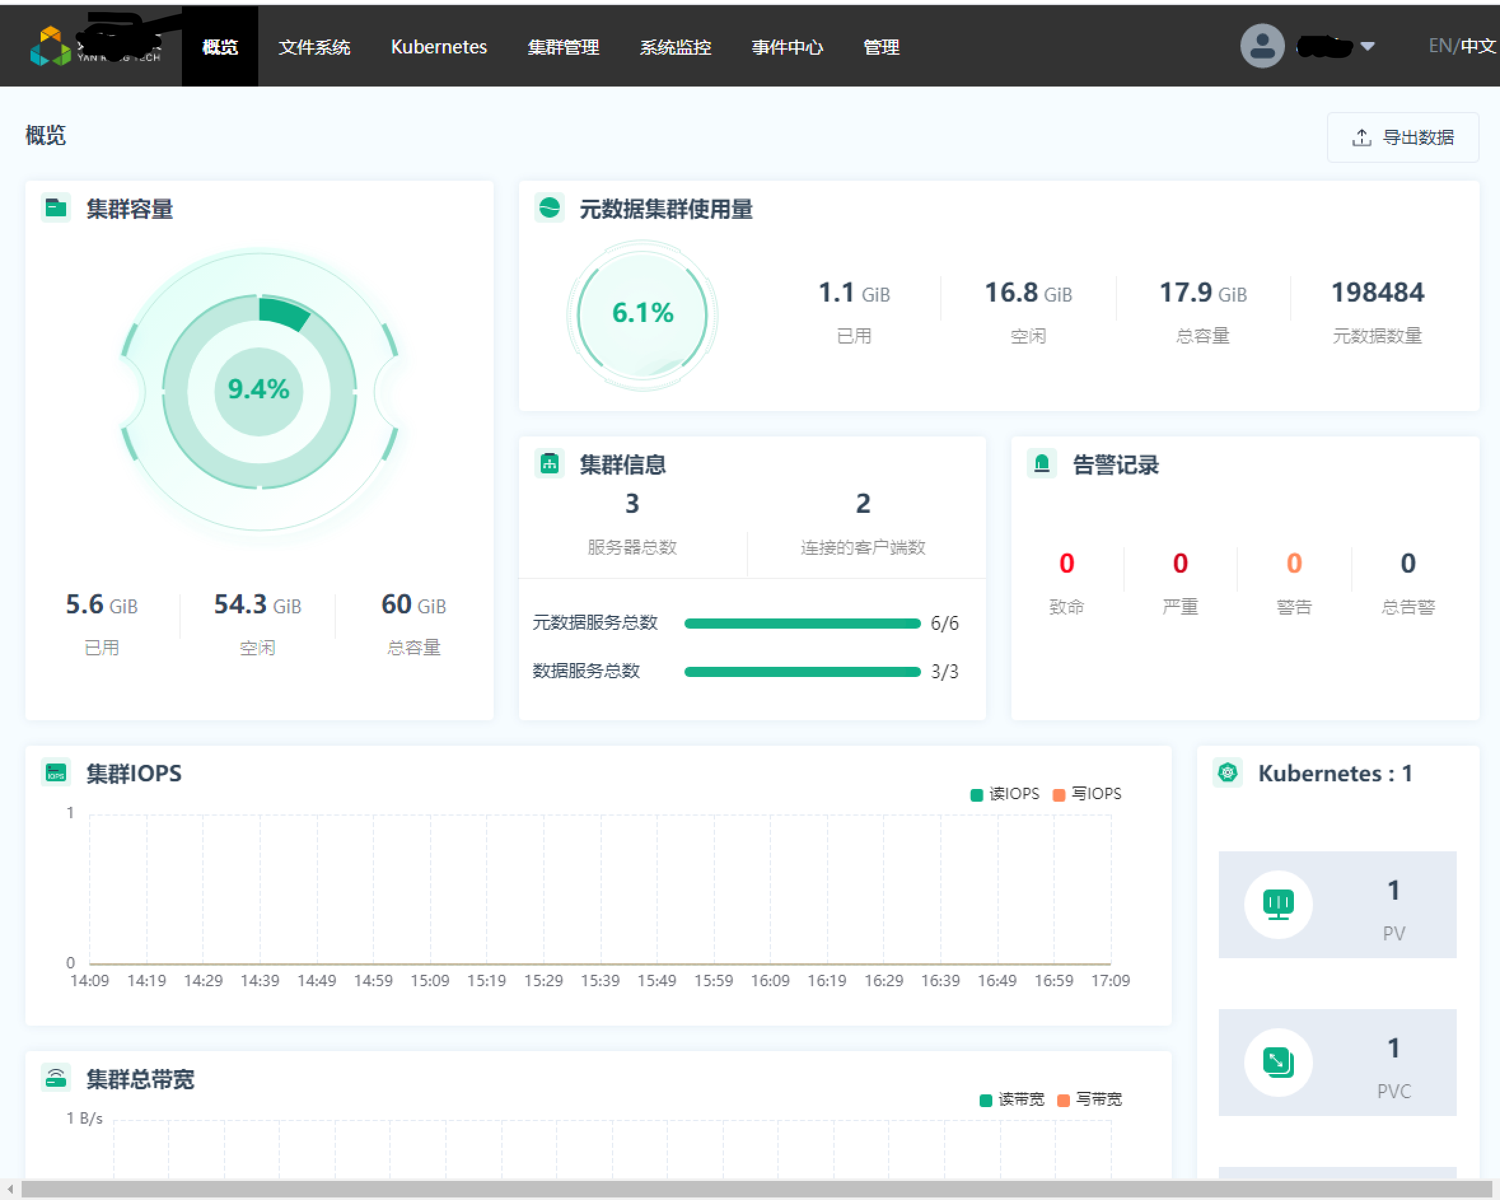Click the PV monitor icon
This screenshot has height=1200, width=1500.
[x=1278, y=904]
